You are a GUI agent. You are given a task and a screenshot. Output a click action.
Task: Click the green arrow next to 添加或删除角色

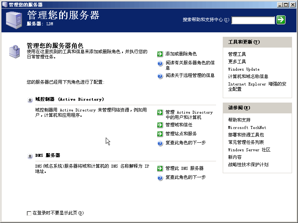click(160, 54)
